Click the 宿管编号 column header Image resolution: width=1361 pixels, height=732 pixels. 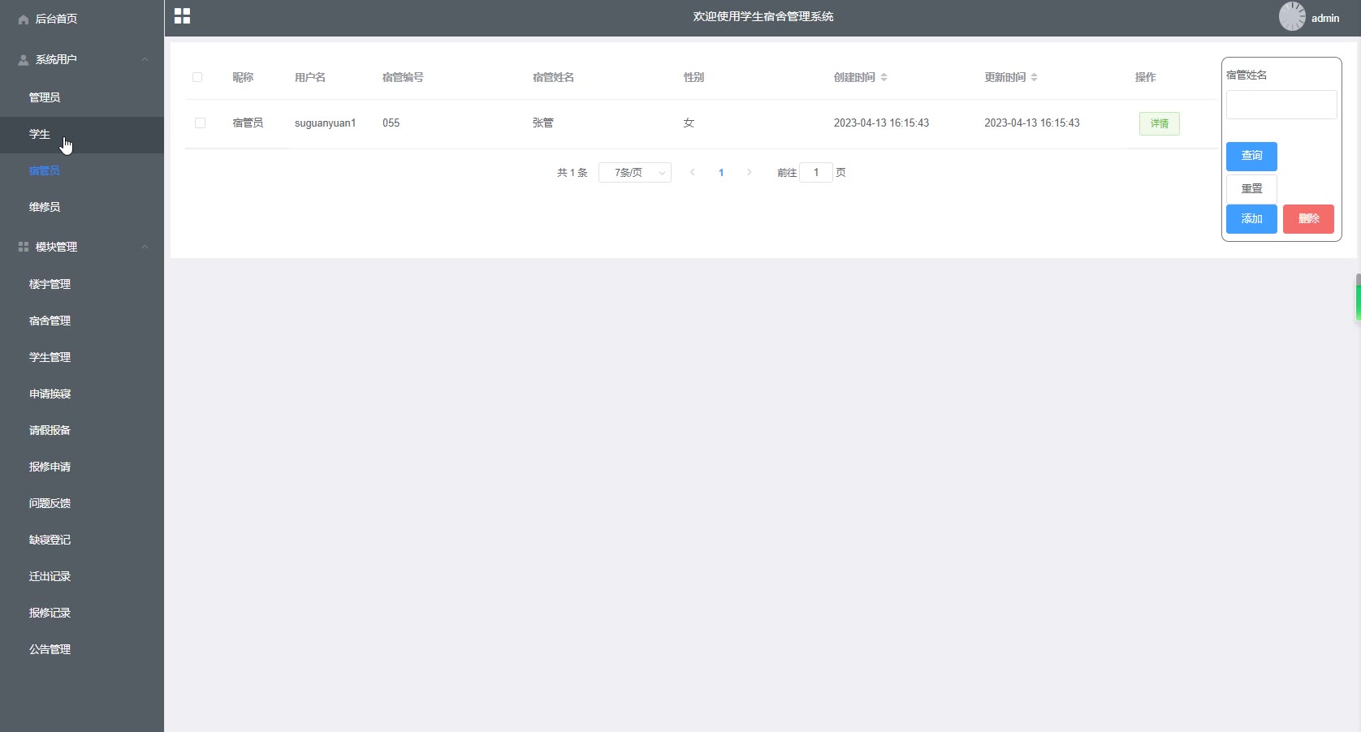coord(403,77)
